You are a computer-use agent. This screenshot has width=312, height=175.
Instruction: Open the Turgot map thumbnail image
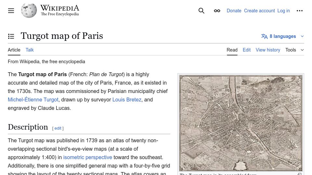(241, 123)
